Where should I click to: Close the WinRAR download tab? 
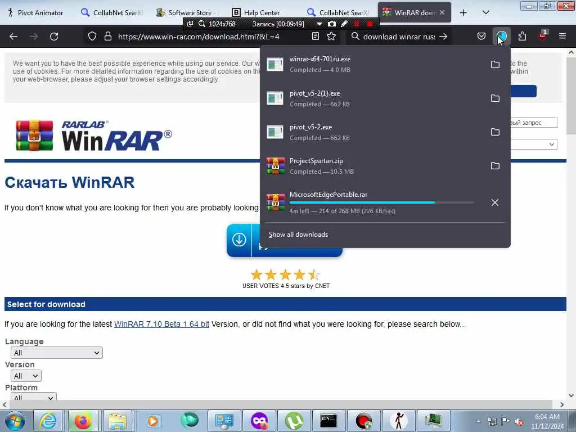tap(442, 12)
